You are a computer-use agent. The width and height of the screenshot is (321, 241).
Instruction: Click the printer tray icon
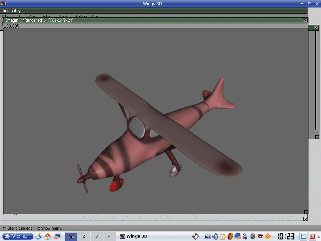point(245,236)
